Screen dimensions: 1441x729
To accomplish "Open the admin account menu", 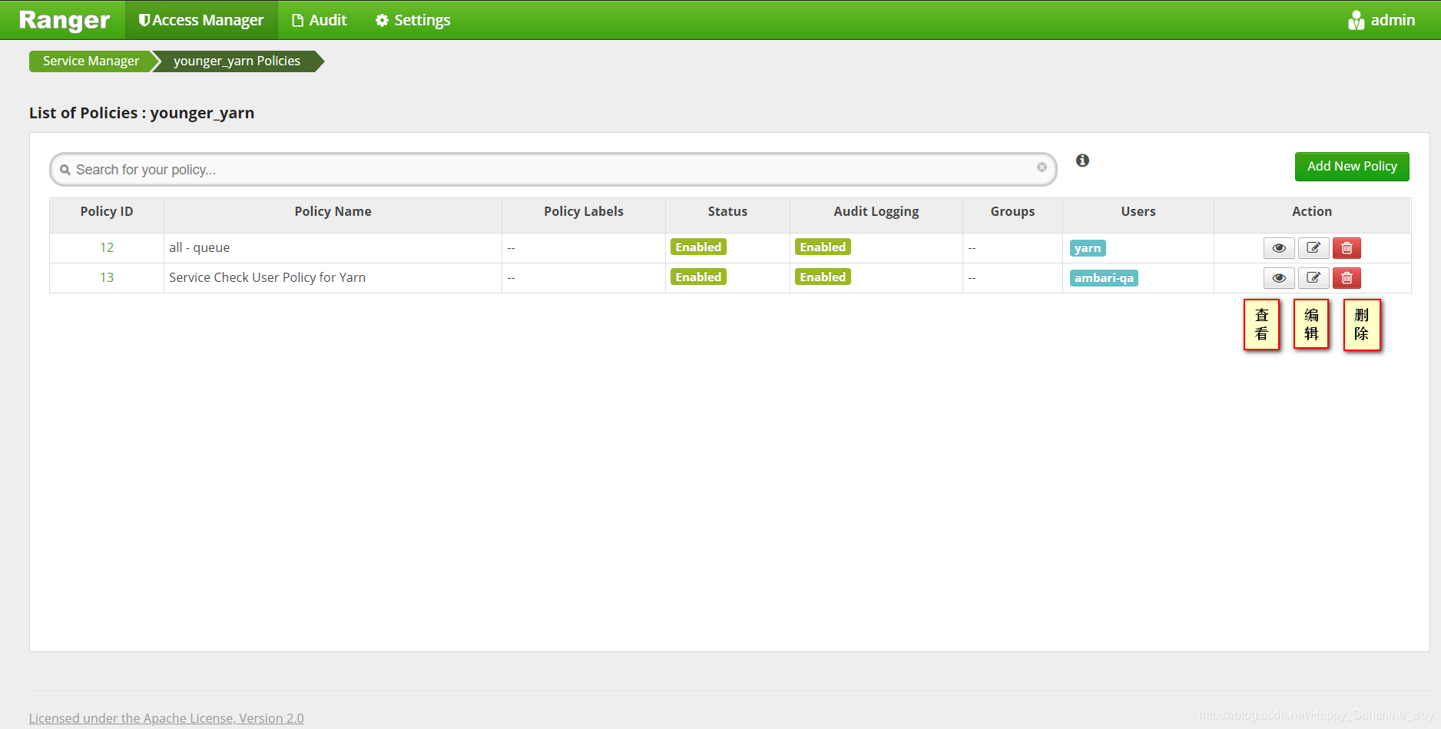I will coord(1391,19).
